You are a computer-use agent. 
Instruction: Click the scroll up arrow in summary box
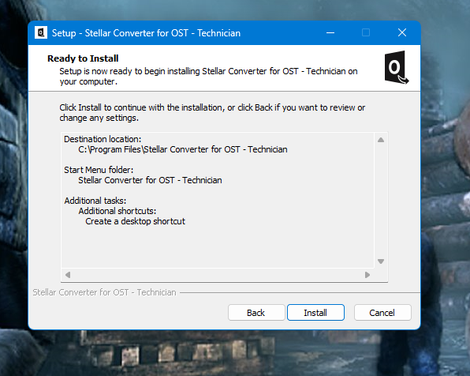pos(381,140)
